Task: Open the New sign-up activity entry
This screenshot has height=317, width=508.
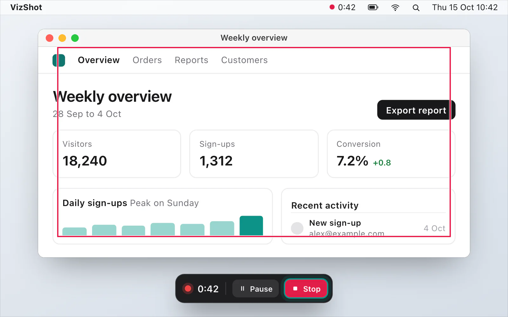Action: [368, 228]
